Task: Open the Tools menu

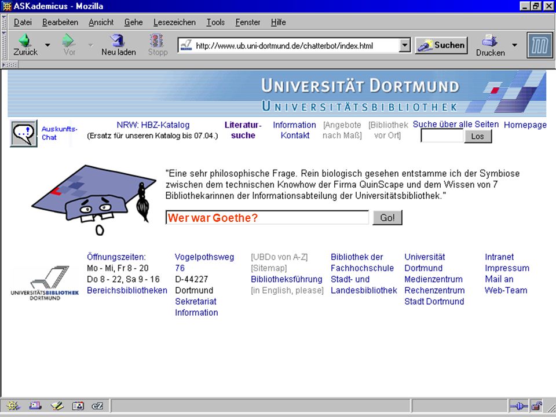Action: 215,23
